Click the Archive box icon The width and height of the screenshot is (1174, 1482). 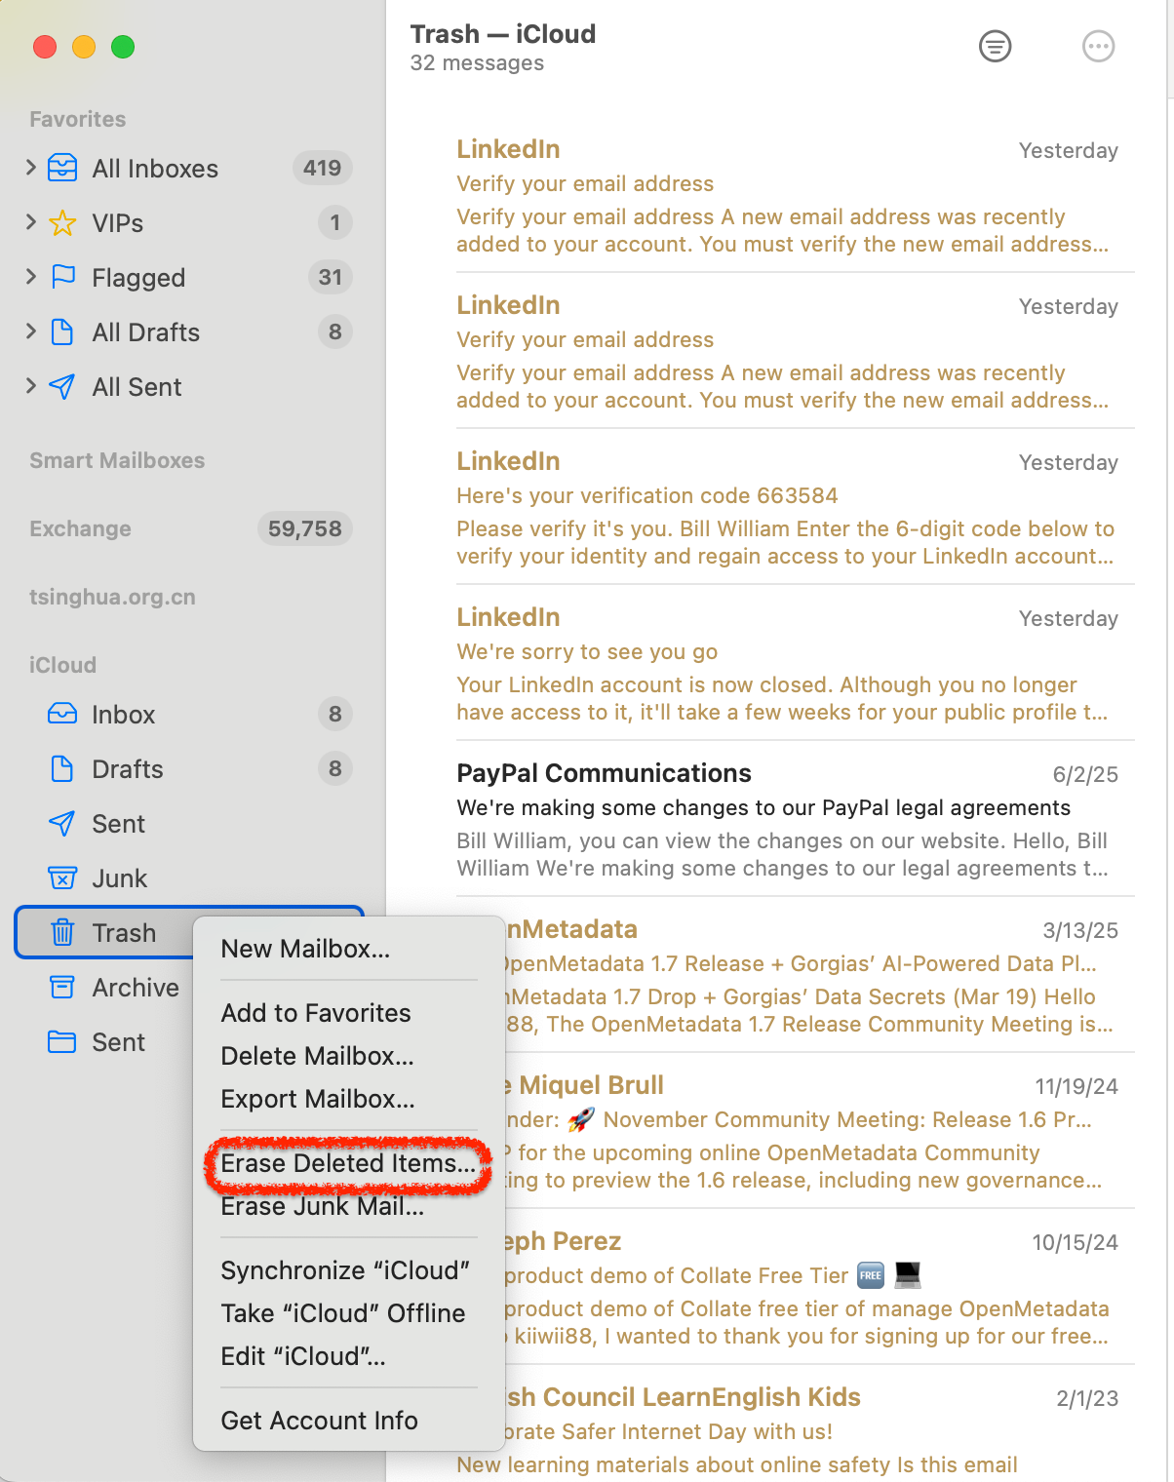(62, 987)
